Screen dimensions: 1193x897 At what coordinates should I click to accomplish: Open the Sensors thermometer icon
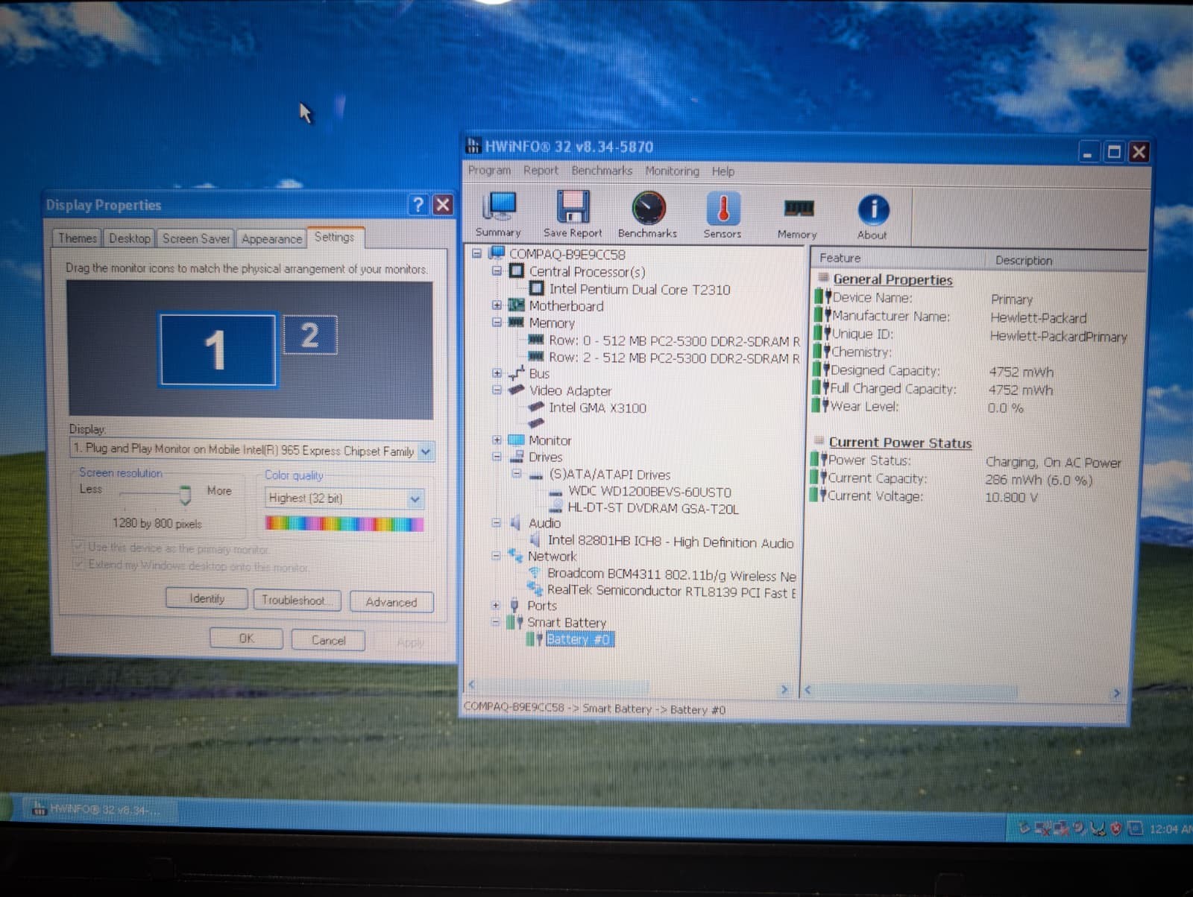click(723, 215)
